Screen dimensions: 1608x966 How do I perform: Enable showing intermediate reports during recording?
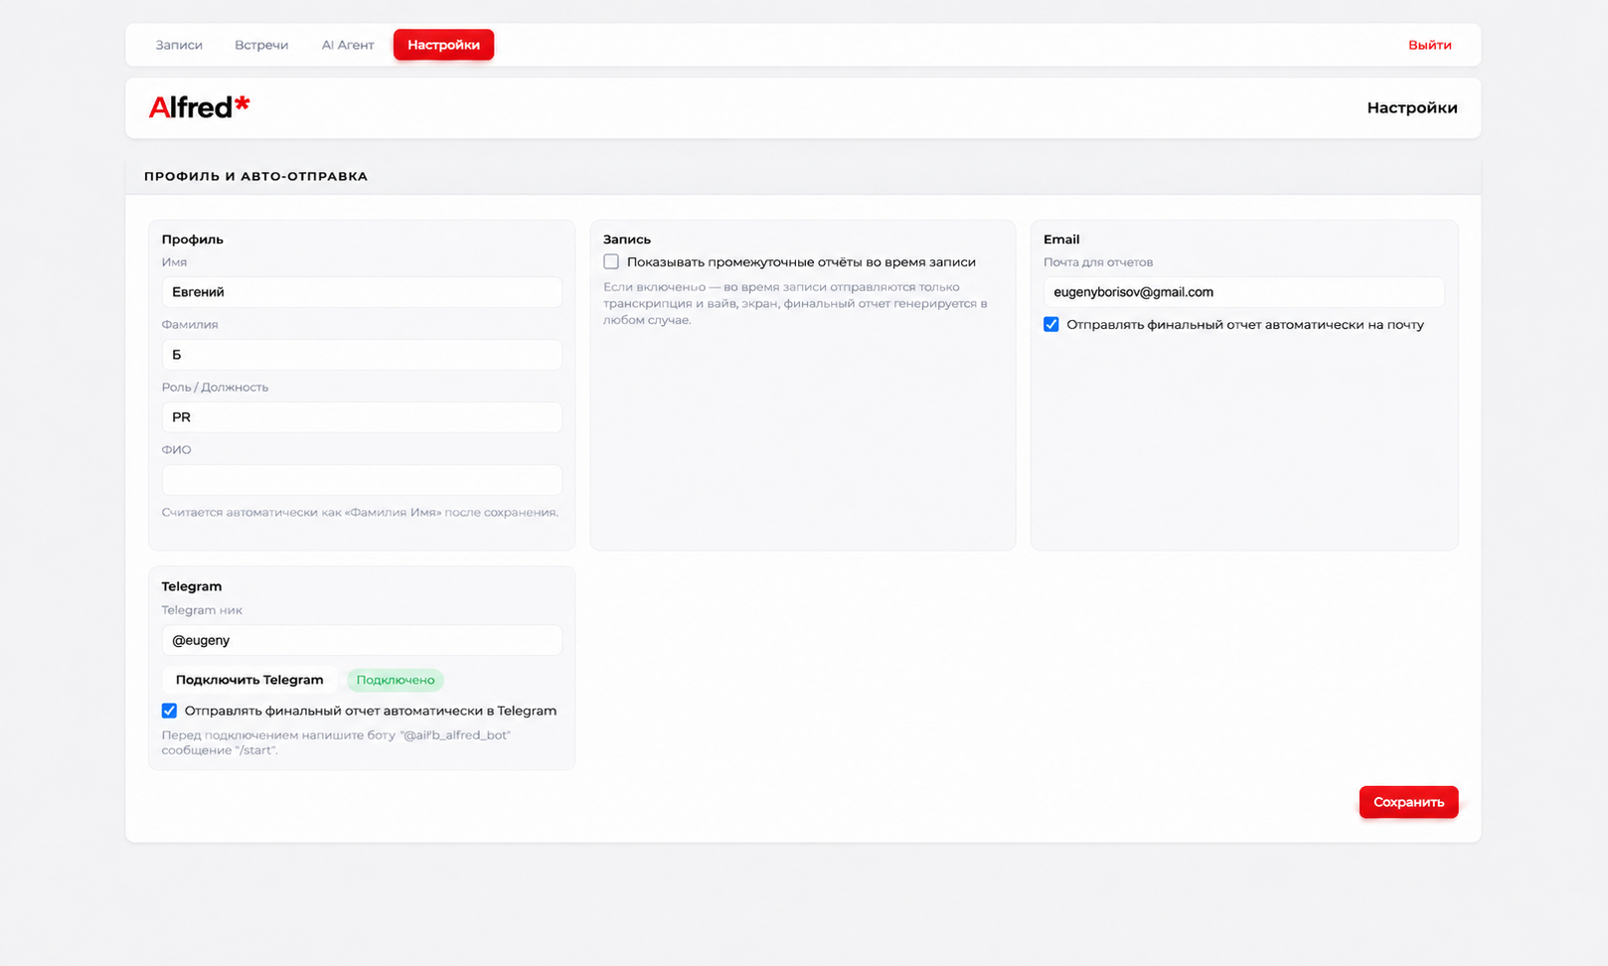(x=611, y=262)
